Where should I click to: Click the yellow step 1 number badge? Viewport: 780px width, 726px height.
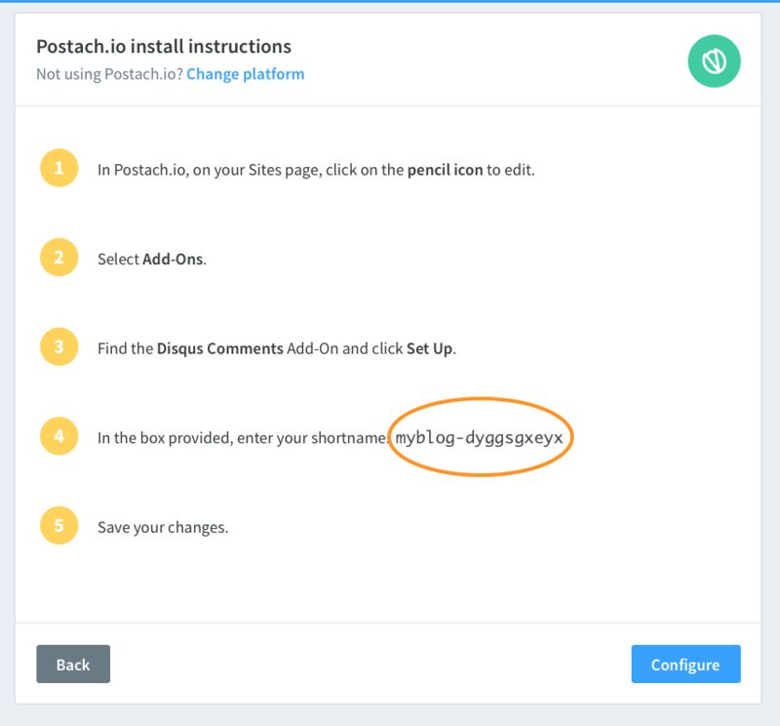tap(59, 168)
